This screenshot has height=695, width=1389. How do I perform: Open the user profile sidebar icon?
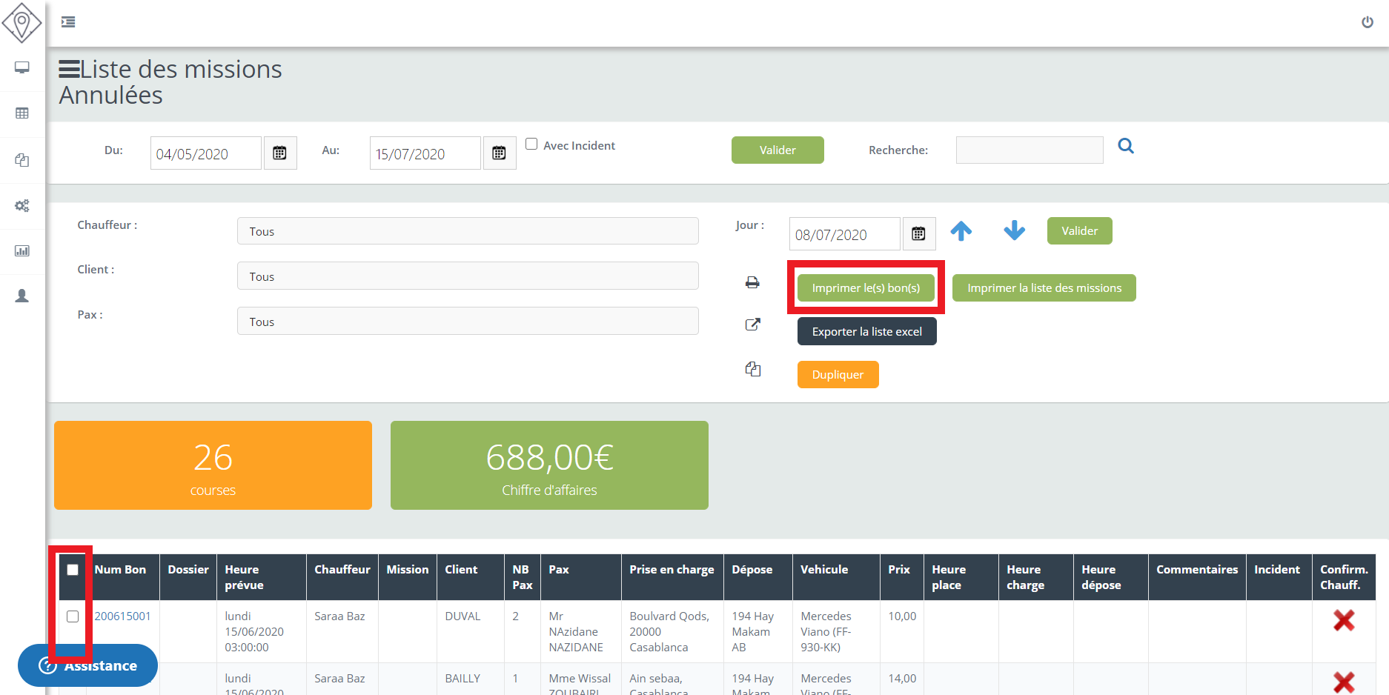tap(22, 296)
